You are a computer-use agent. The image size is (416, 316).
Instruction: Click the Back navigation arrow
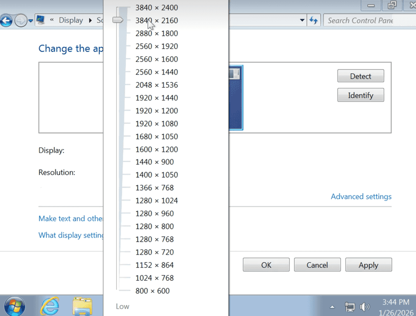pyautogui.click(x=6, y=20)
